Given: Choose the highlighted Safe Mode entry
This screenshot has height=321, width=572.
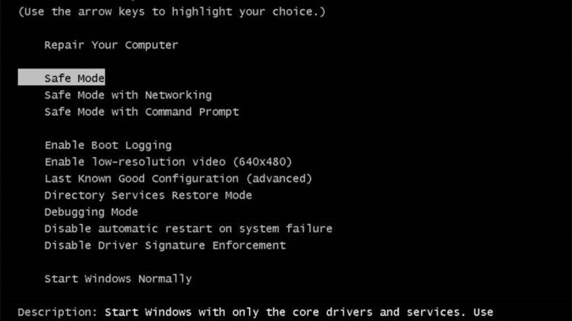Looking at the screenshot, I should click(x=74, y=78).
